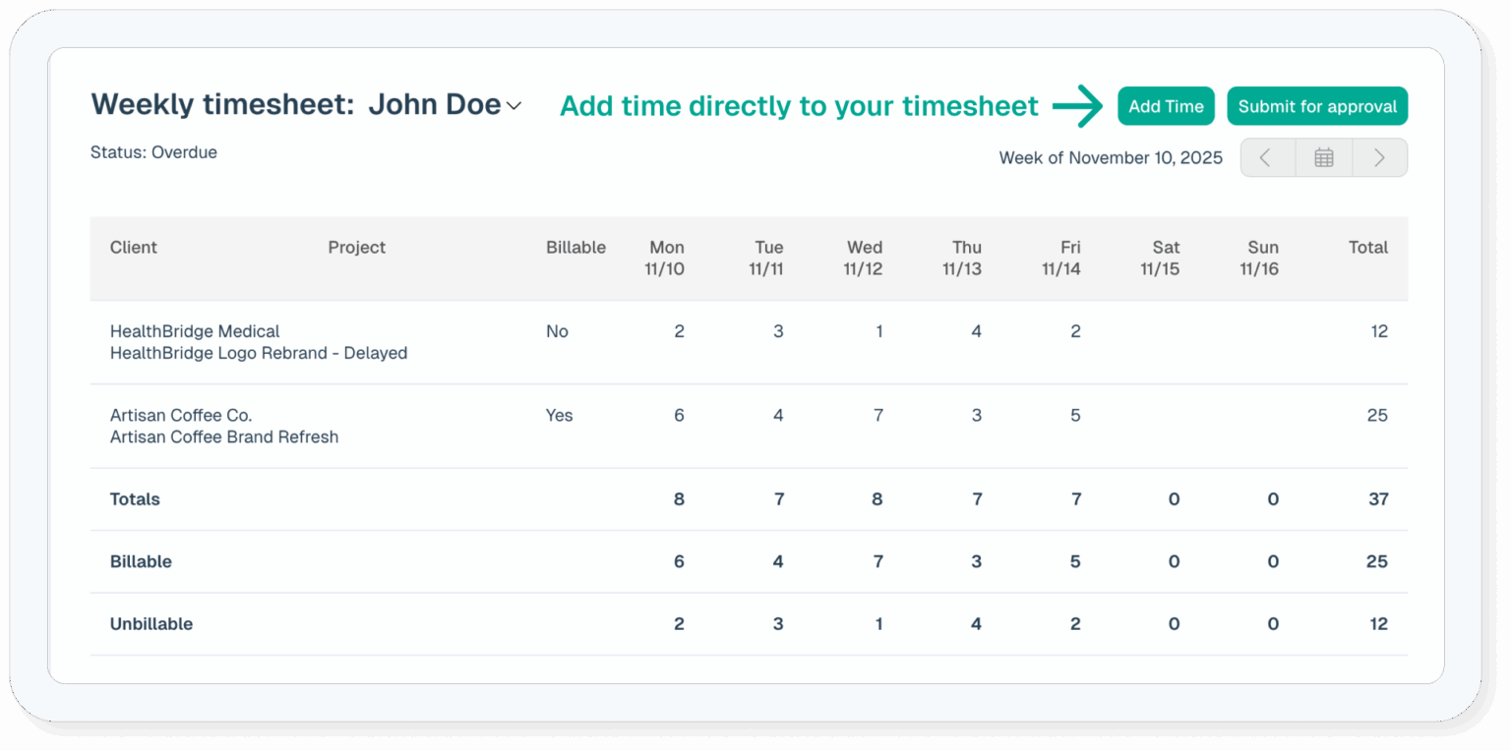Select the HealthBridge Medical client name
Screen dimensions: 1511x751
point(195,331)
